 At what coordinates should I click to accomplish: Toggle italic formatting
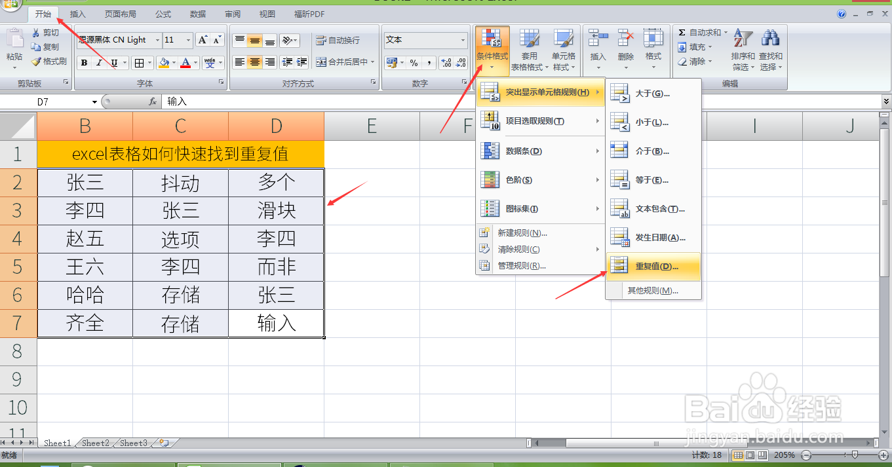98,64
